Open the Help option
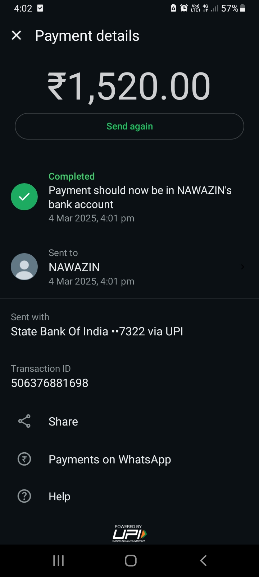 (59, 497)
